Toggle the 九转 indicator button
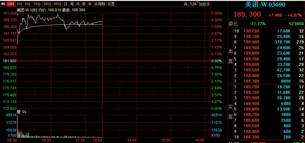The image size is (305, 143). coord(193,4)
